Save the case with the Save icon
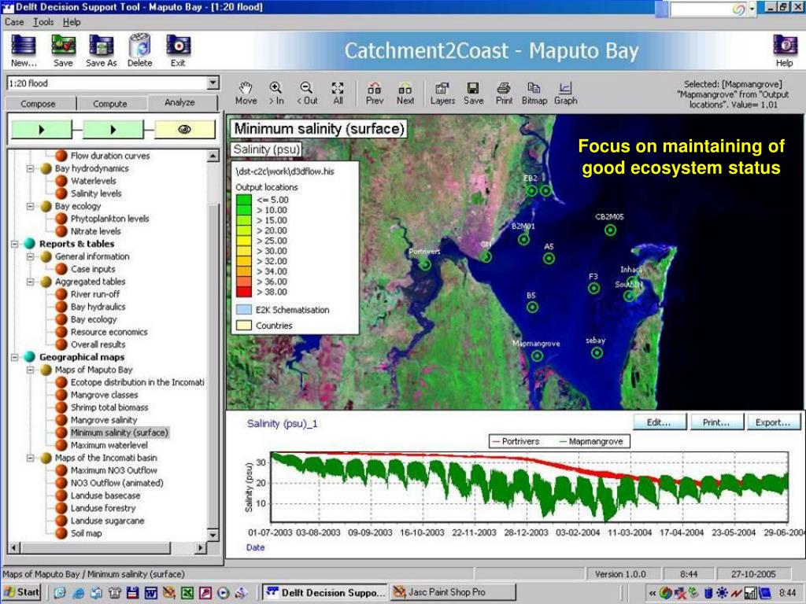This screenshot has width=806, height=604. pos(63,50)
